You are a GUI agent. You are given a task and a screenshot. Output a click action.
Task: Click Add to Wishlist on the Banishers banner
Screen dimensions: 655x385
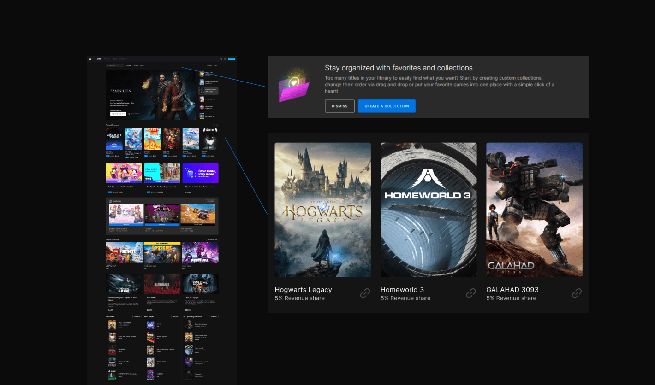[x=134, y=114]
